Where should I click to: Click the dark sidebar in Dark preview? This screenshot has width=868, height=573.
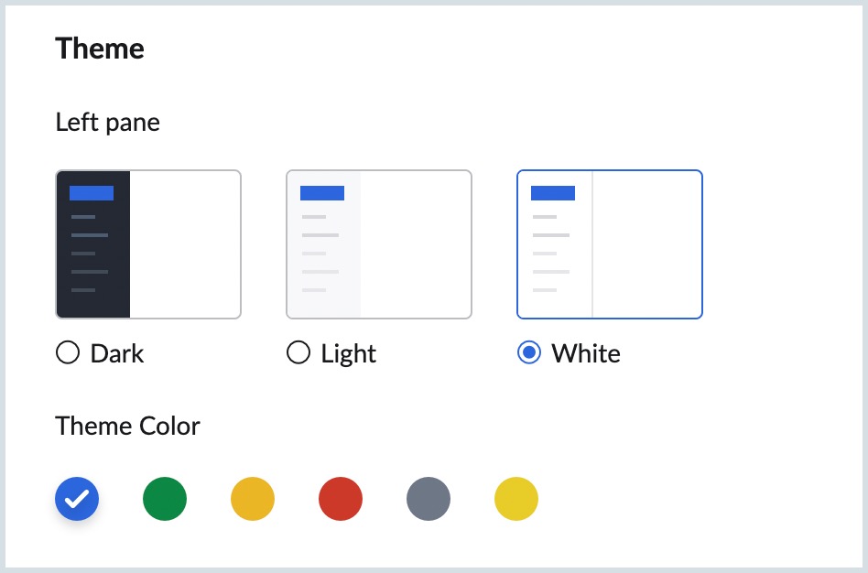(93, 265)
